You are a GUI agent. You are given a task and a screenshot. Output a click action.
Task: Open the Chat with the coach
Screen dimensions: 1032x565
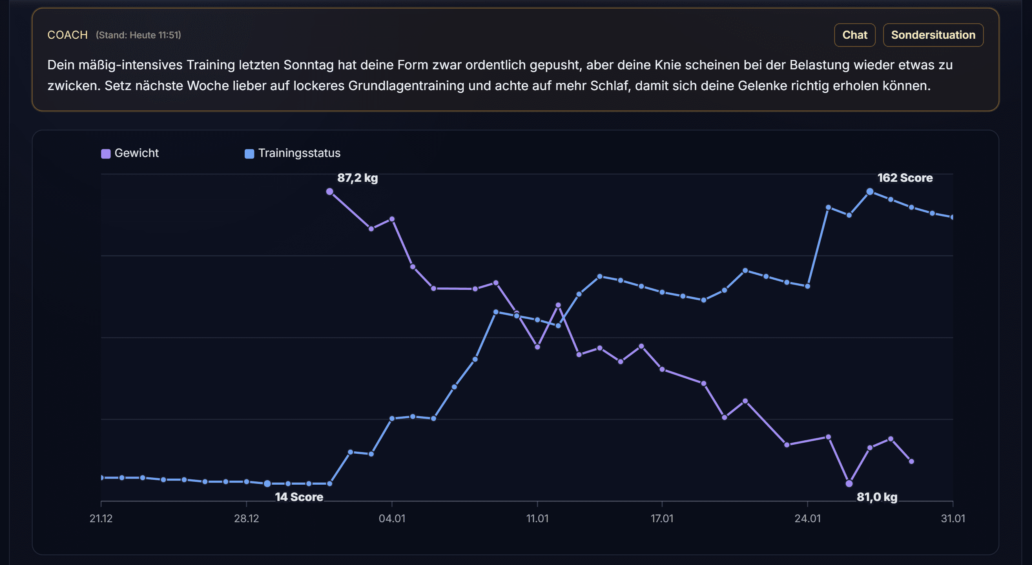[x=855, y=35]
